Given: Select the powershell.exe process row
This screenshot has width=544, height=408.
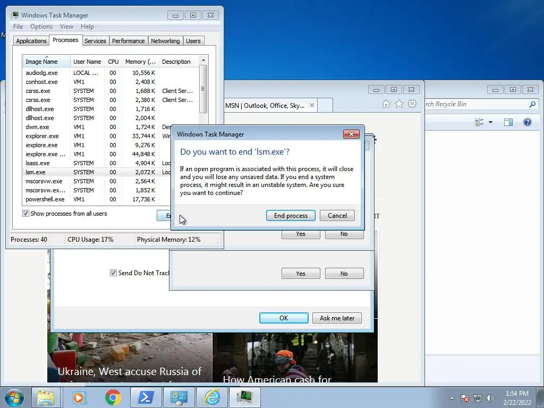Looking at the screenshot, I should click(x=97, y=199).
